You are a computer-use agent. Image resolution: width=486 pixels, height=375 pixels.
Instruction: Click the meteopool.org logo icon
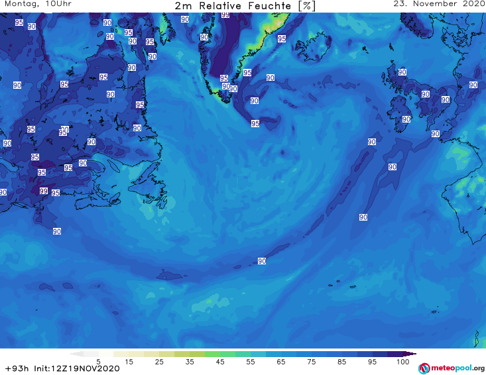(424, 368)
